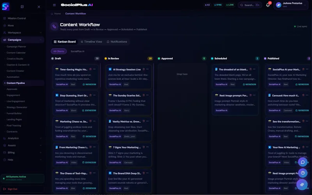312x195 pixels.
Task: Click the JP user avatar
Action: [278, 5]
